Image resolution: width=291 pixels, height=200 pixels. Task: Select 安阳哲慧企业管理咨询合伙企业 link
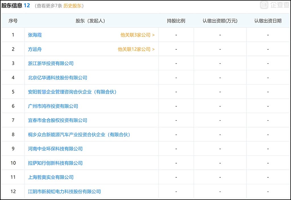pyautogui.click(x=72, y=92)
